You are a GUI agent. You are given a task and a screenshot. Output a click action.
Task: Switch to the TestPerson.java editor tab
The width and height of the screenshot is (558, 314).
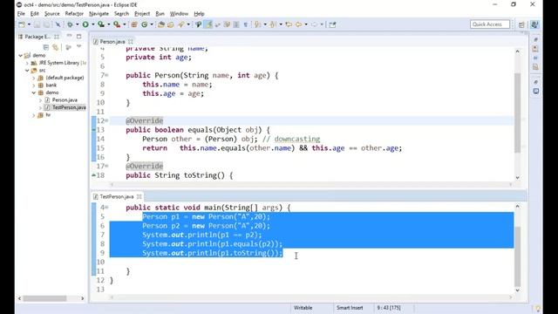[x=116, y=196]
